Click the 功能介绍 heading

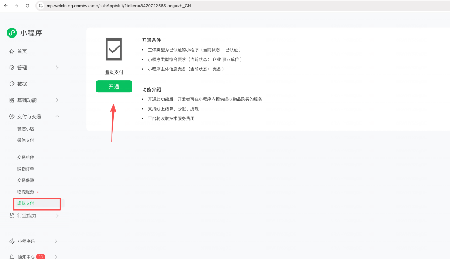(151, 90)
